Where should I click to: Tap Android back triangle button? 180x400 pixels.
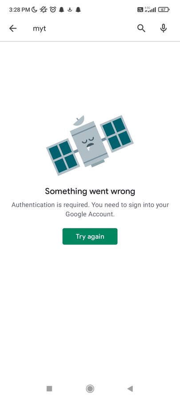pyautogui.click(x=130, y=388)
